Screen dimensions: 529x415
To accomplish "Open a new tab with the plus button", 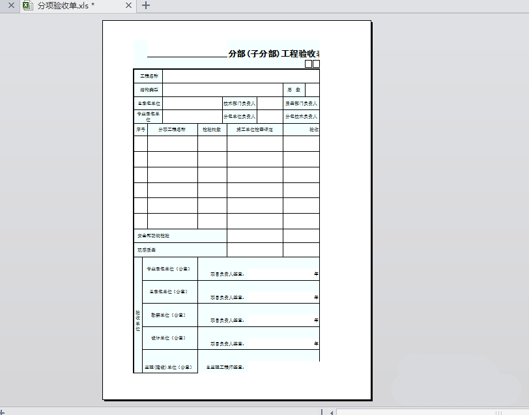I will pos(146,6).
